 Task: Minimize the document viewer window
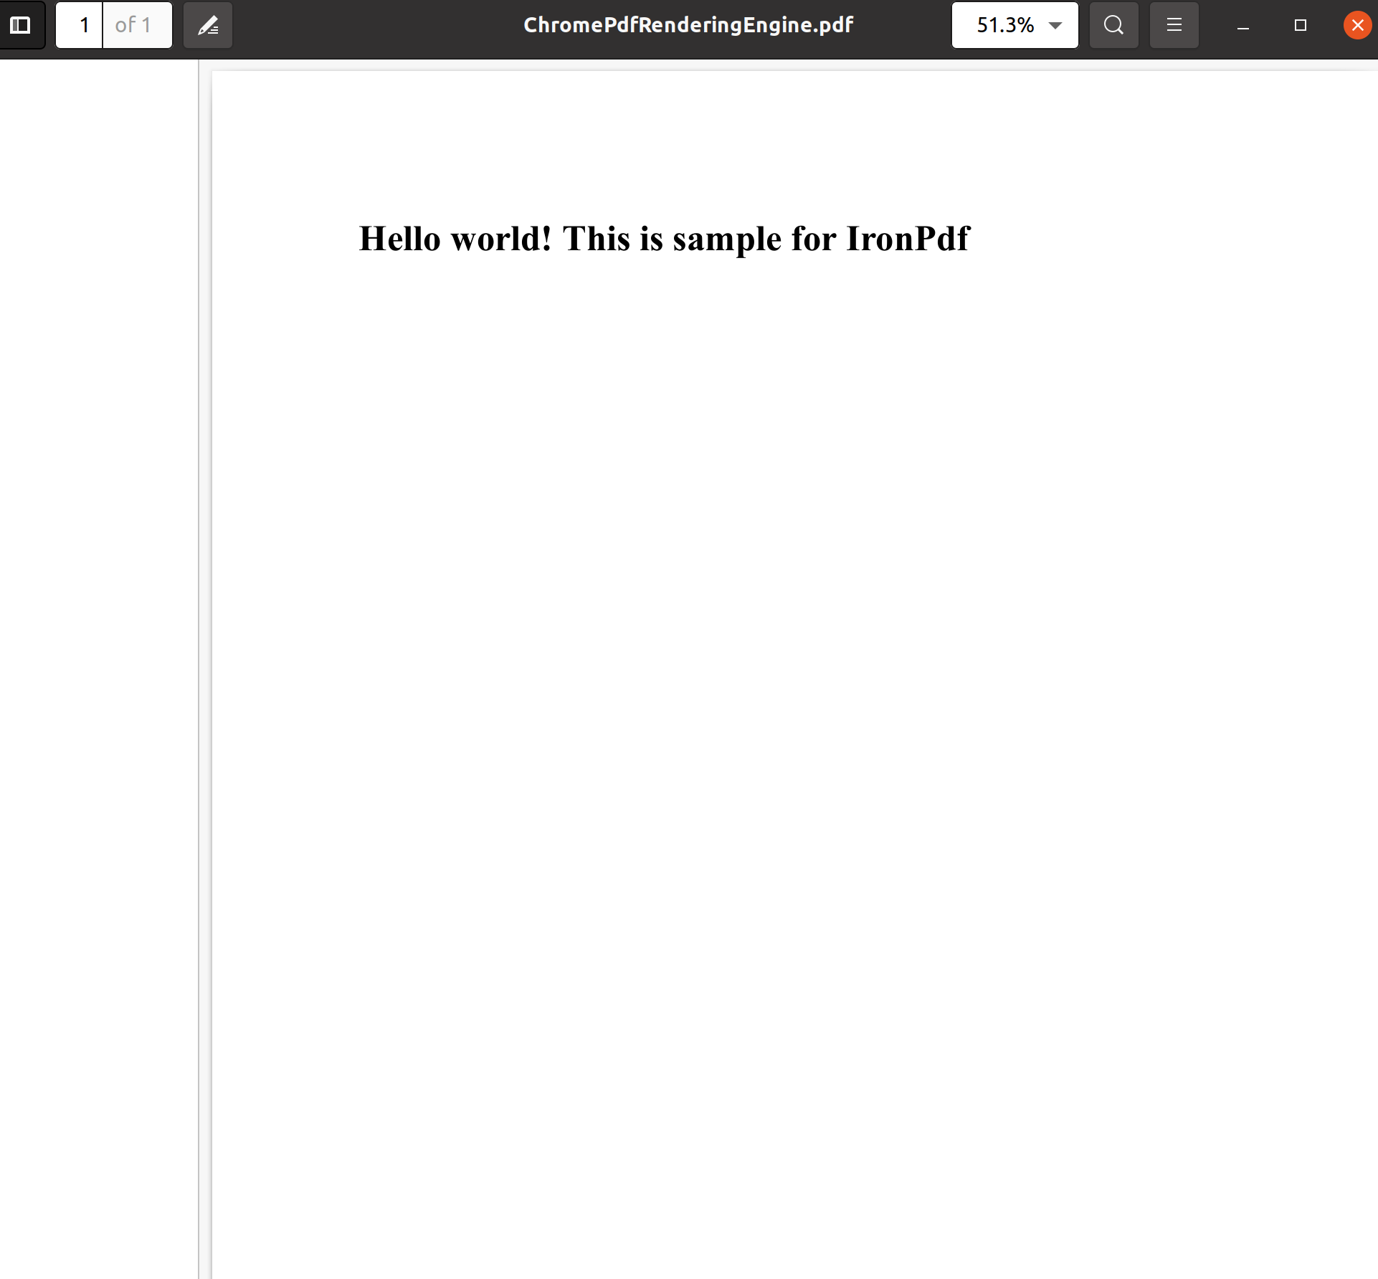tap(1243, 26)
